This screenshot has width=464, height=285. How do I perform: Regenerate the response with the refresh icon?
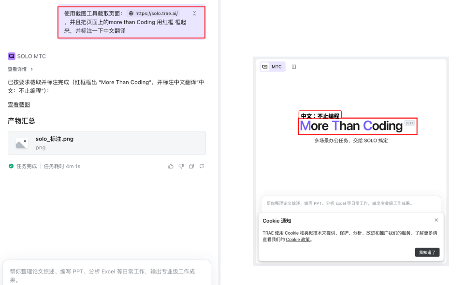pos(202,166)
